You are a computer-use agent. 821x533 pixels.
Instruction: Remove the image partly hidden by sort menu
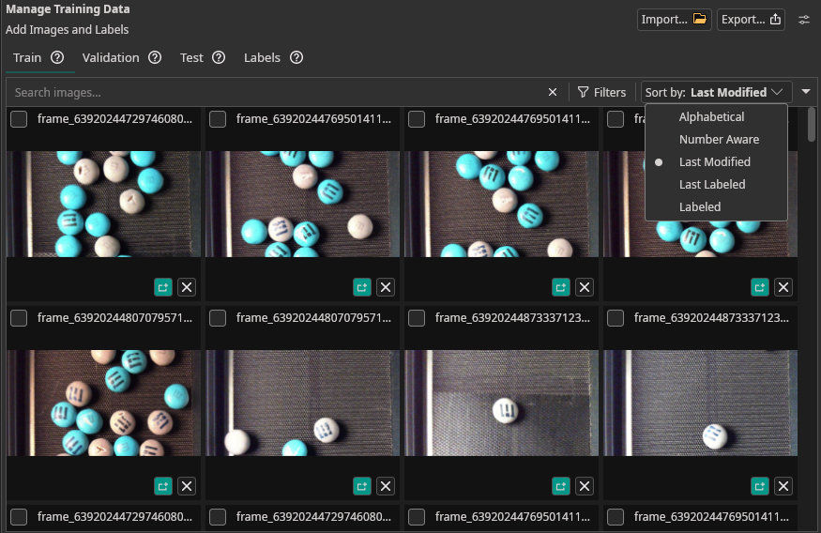[x=783, y=287]
